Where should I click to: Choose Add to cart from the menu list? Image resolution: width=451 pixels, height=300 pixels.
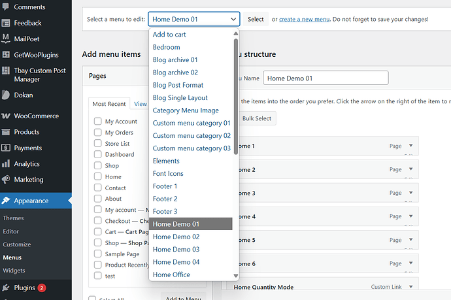(191, 35)
